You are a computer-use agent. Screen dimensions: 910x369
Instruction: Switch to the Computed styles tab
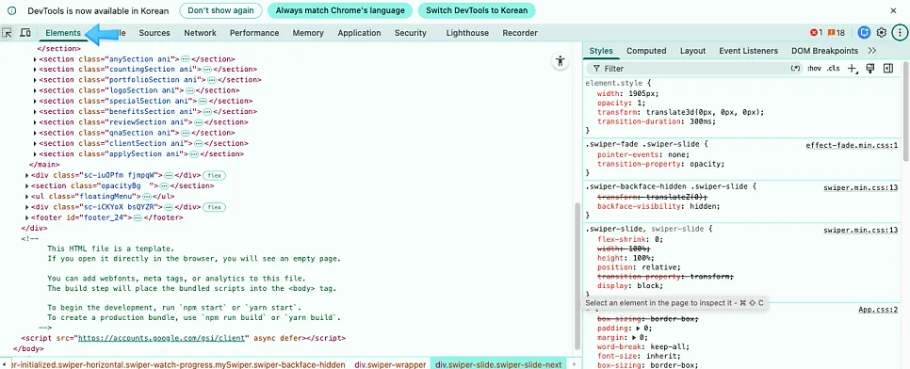point(646,51)
